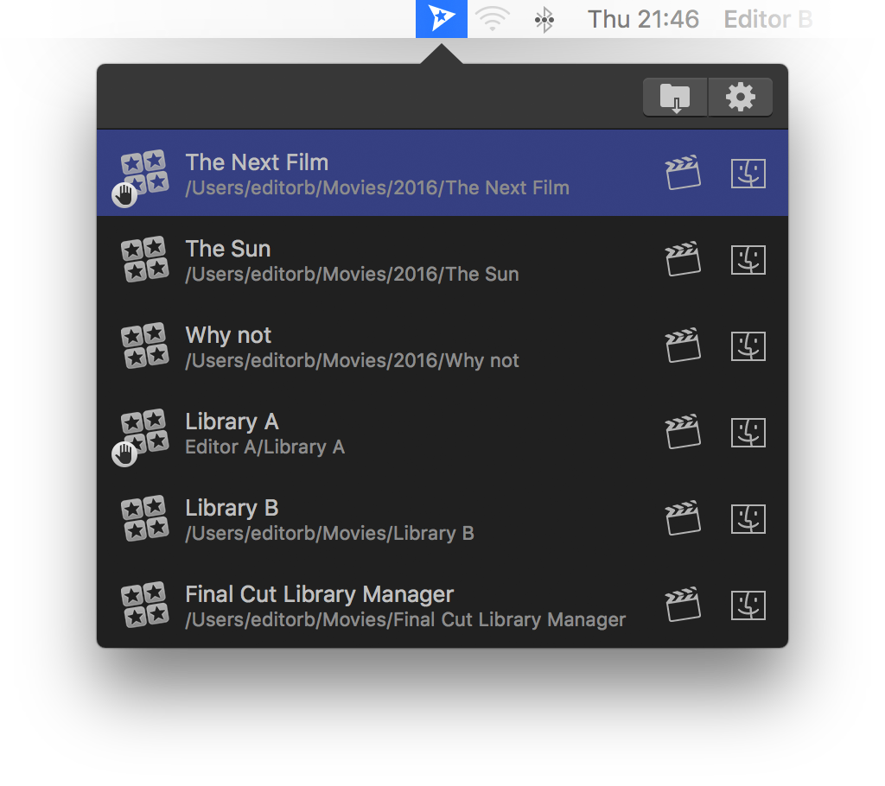Image resolution: width=885 pixels, height=786 pixels.
Task: Open the Editor B user menu
Action: (x=767, y=20)
